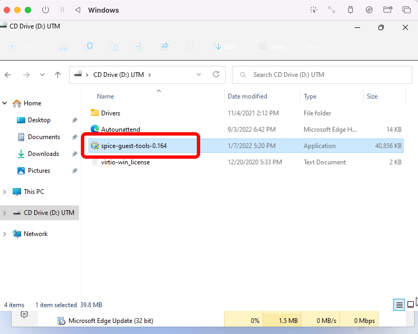This screenshot has width=418, height=334.
Task: Sort by Date modified column header
Action: (247, 96)
